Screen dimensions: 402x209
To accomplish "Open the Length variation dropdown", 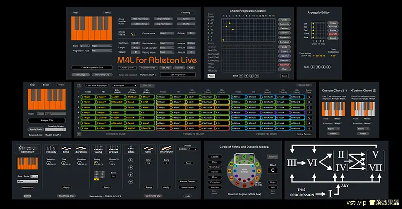I will click(x=167, y=48).
